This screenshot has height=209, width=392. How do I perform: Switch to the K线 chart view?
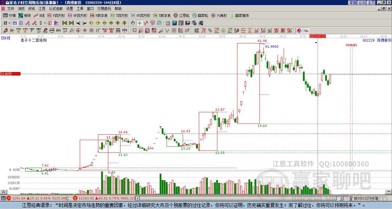click(39, 15)
